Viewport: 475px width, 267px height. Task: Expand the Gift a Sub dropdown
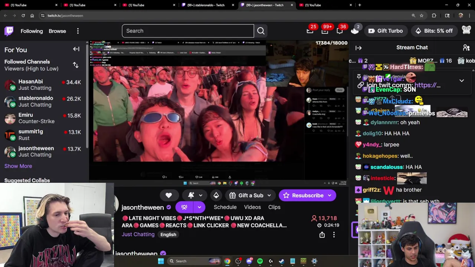coord(269,195)
